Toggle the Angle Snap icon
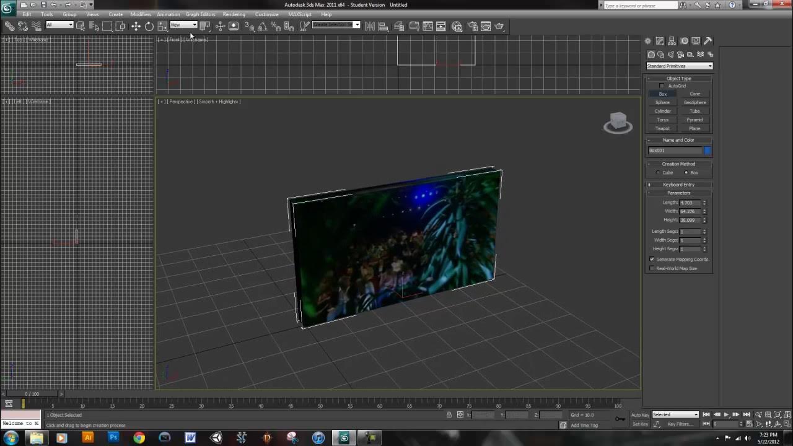Viewport: 793px width, 446px height. click(262, 26)
